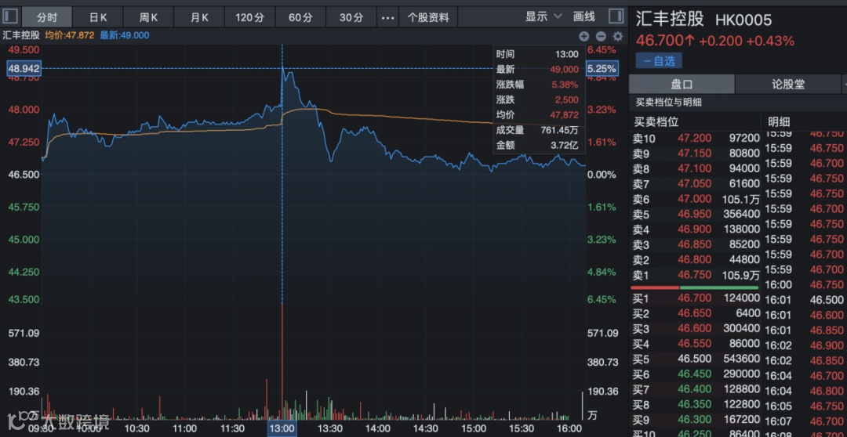This screenshot has height=437, width=847.
Task: Toggle the left sidebar panel icon
Action: [x=10, y=16]
